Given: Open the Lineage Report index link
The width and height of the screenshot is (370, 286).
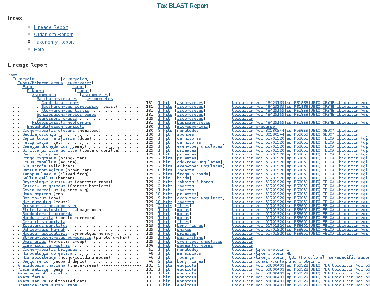Looking at the screenshot, I should click(51, 27).
